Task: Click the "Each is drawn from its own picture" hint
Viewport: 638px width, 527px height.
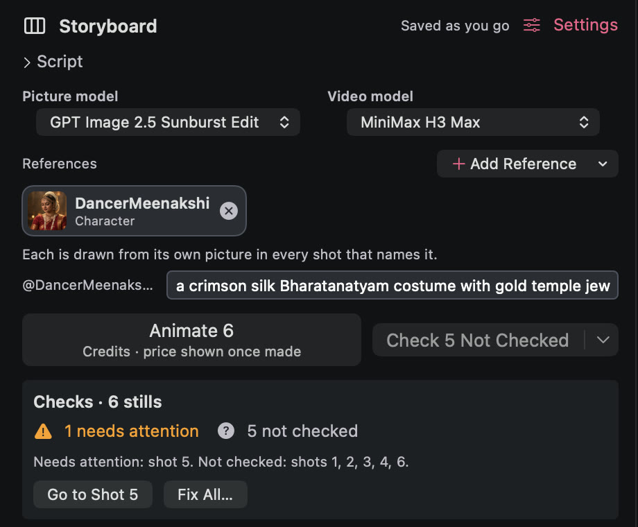Action: (230, 254)
